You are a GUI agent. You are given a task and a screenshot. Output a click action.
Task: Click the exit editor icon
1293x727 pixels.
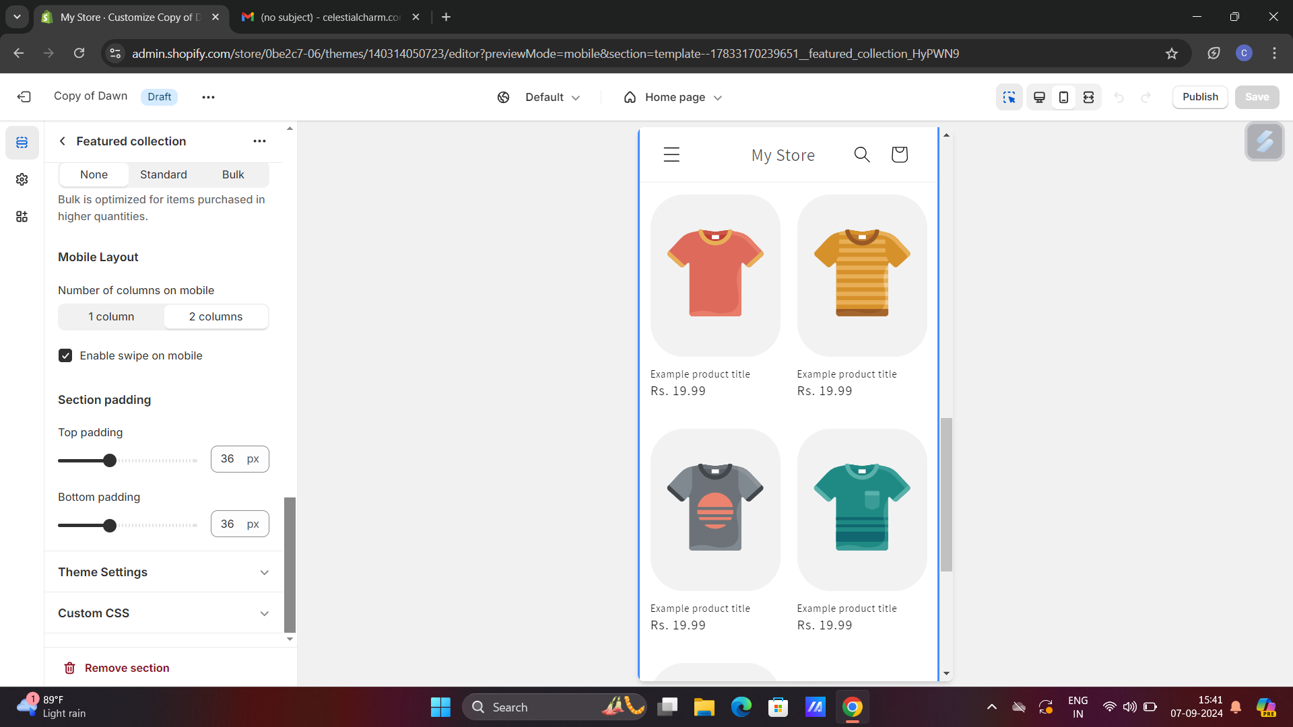pos(24,97)
